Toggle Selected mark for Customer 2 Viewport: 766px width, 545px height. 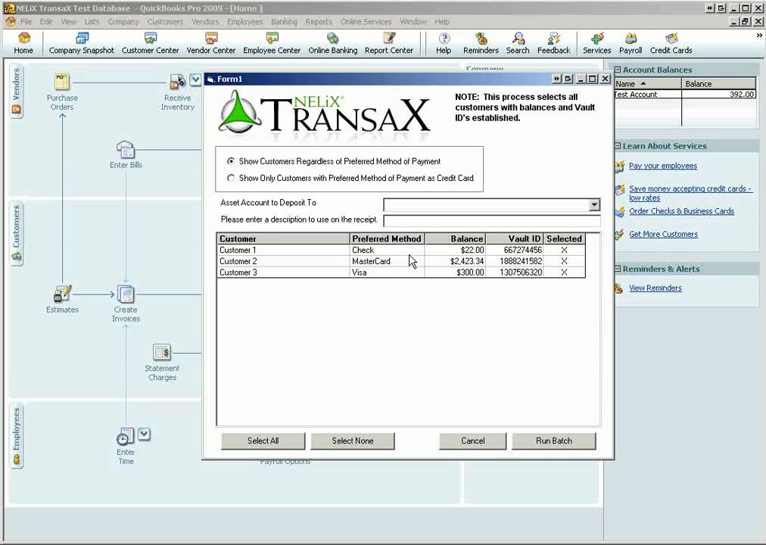pos(564,261)
